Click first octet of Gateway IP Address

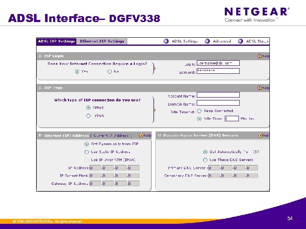point(96,184)
